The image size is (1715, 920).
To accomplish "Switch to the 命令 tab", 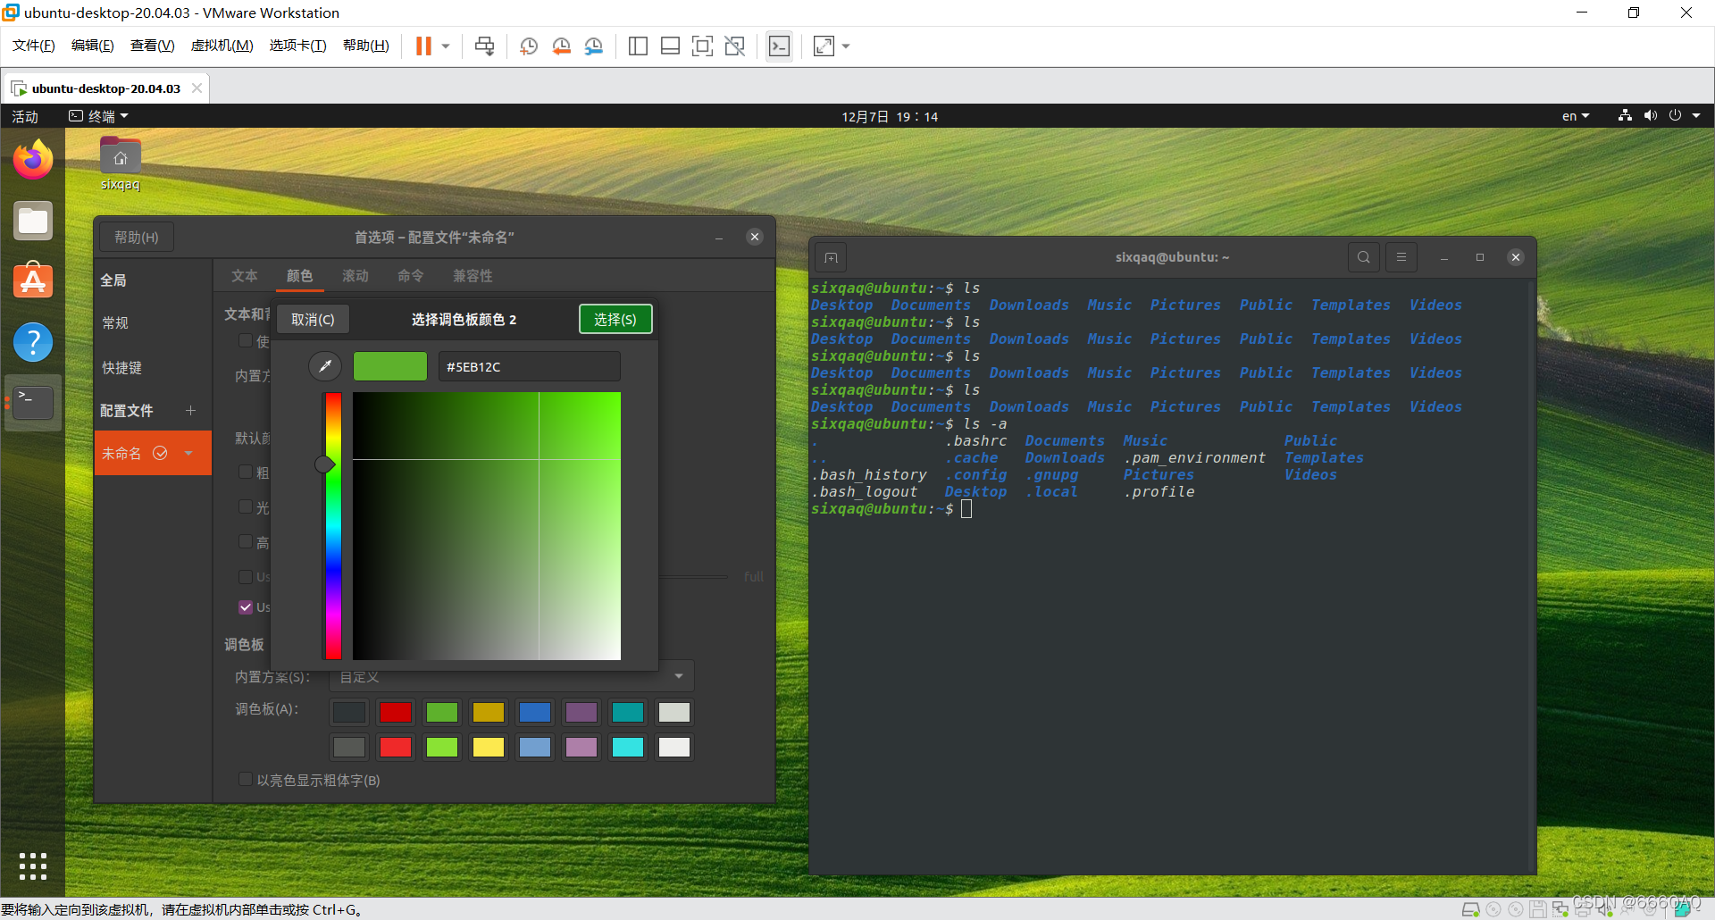I will [x=411, y=276].
